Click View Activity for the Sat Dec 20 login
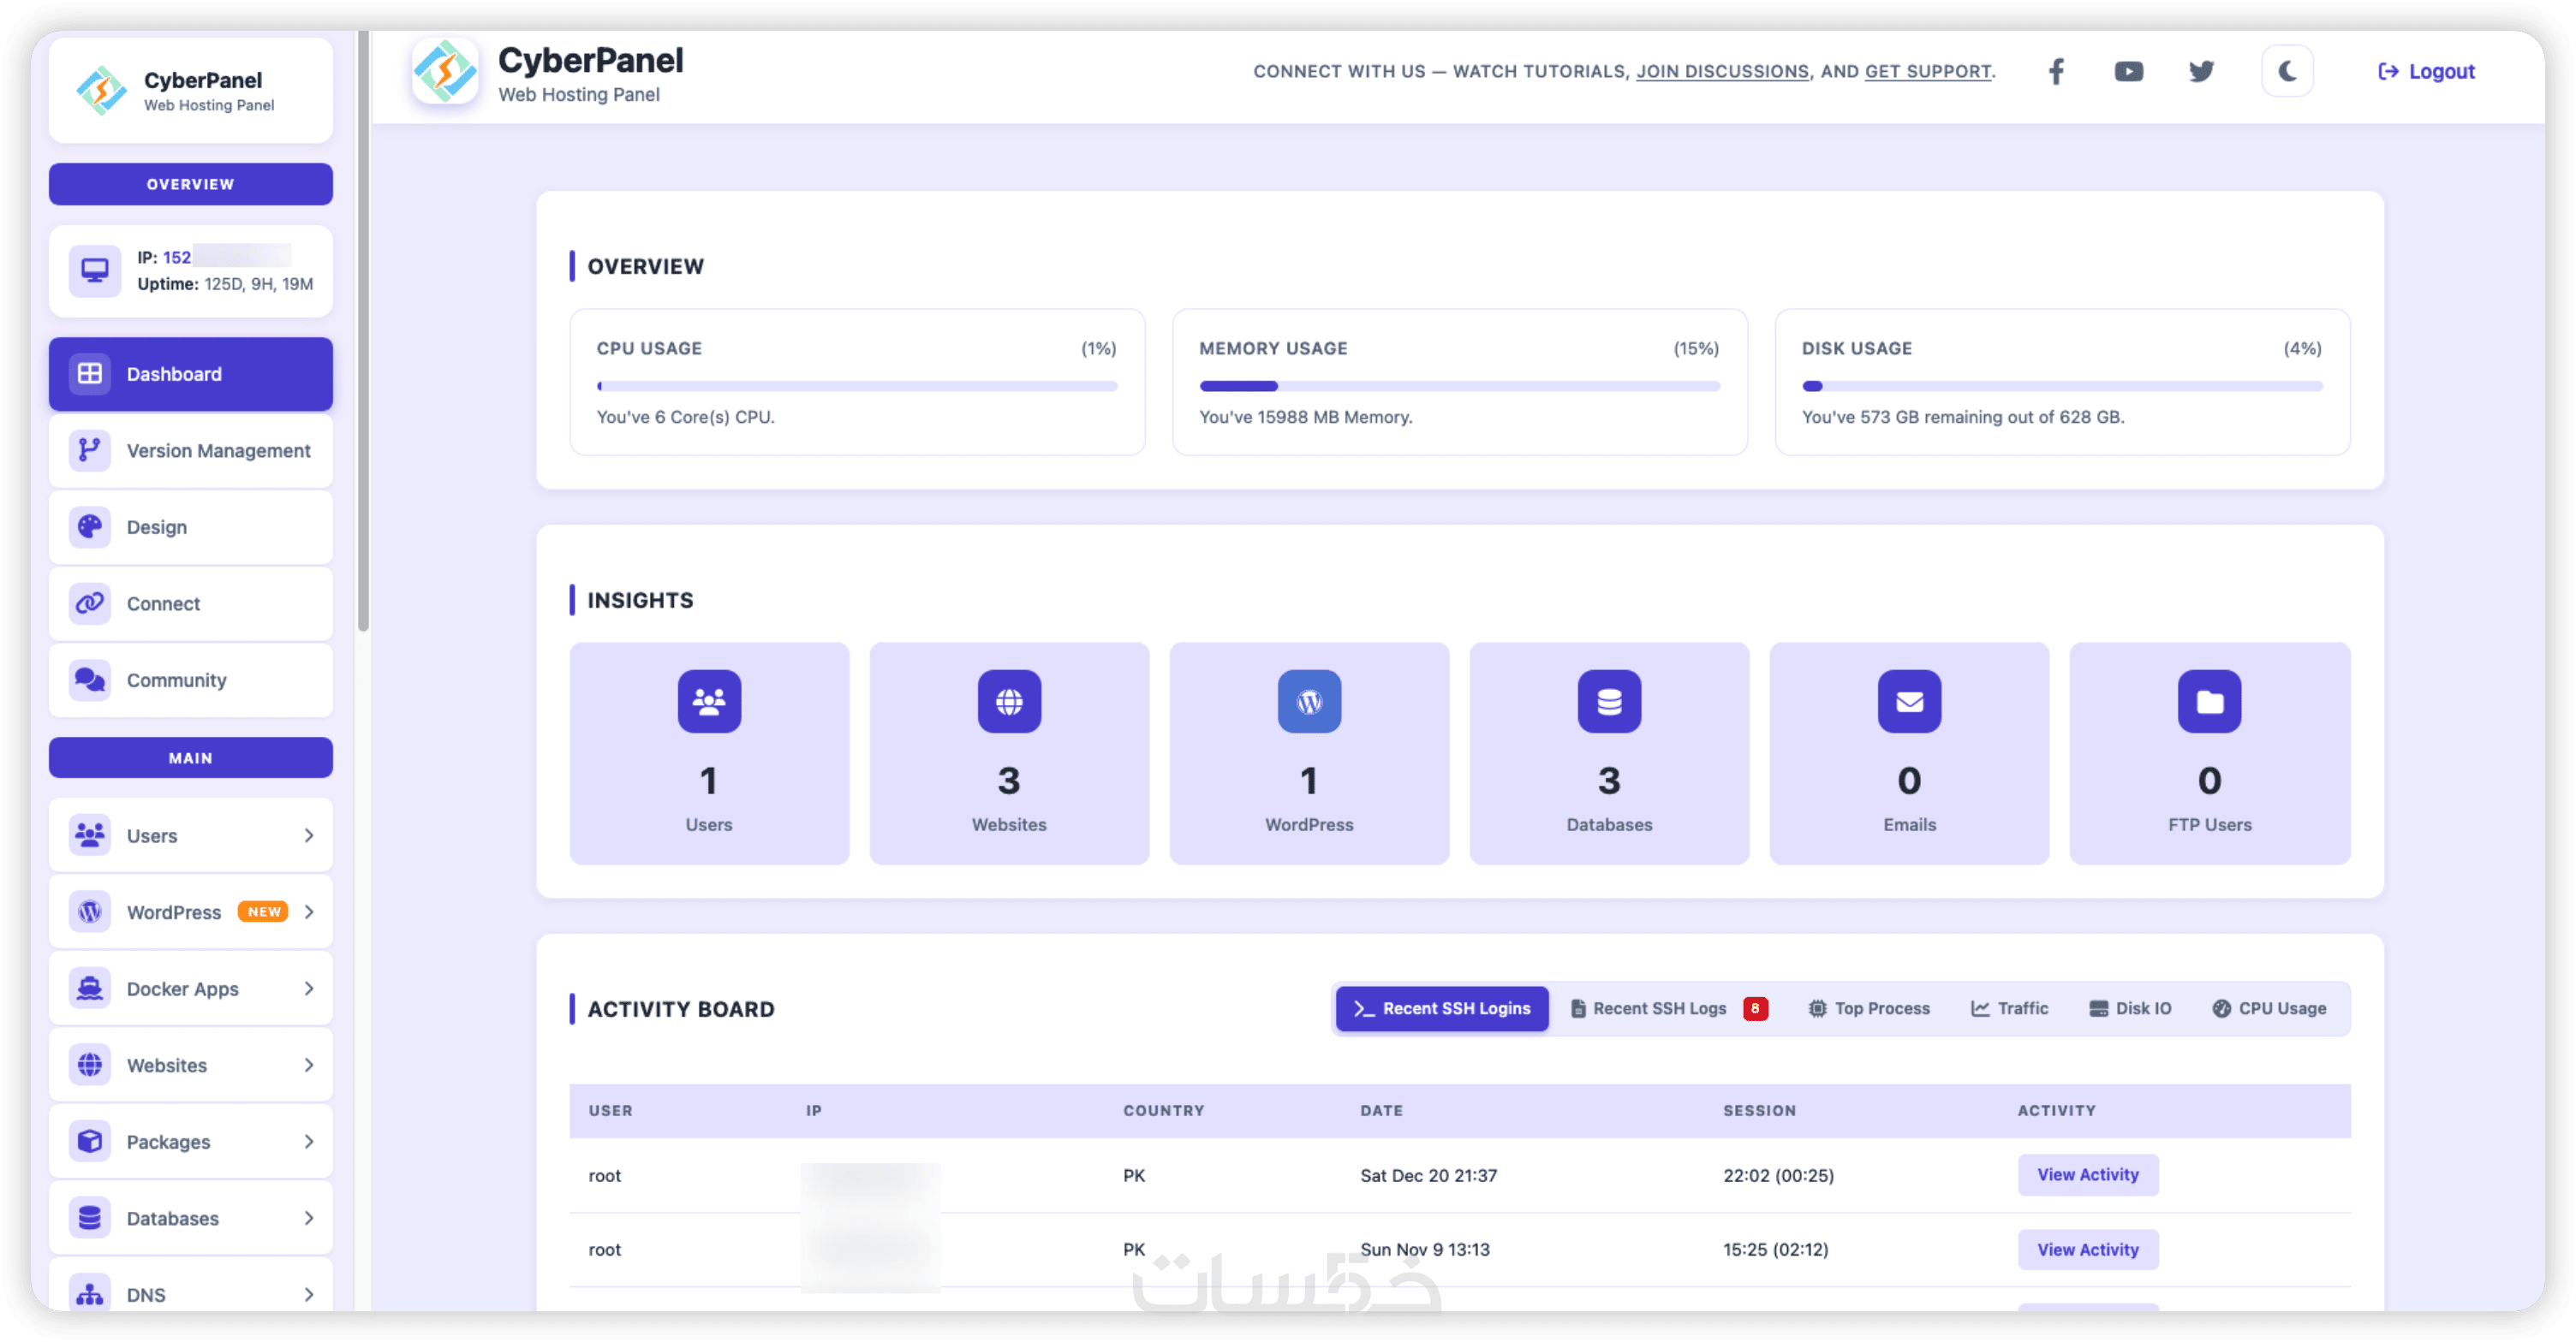This screenshot has width=2576, height=1342. (2087, 1175)
